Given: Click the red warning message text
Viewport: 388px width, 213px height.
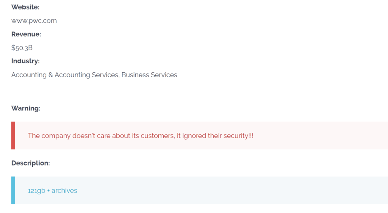Looking at the screenshot, I should point(140,136).
